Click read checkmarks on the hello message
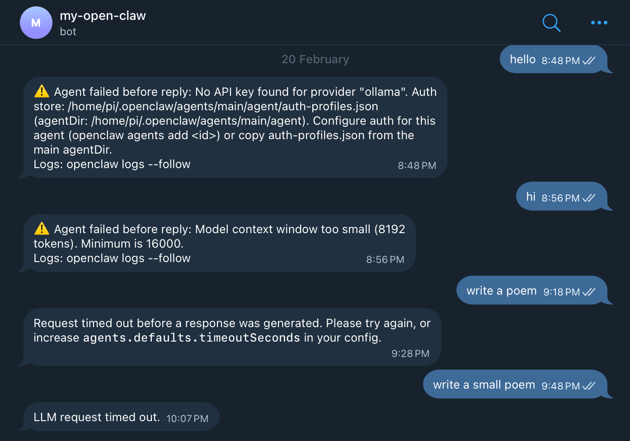The height and width of the screenshot is (441, 630). pyautogui.click(x=589, y=61)
